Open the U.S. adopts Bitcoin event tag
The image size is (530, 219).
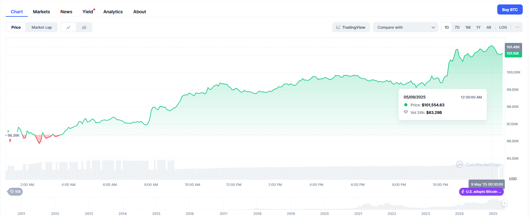pos(481,192)
